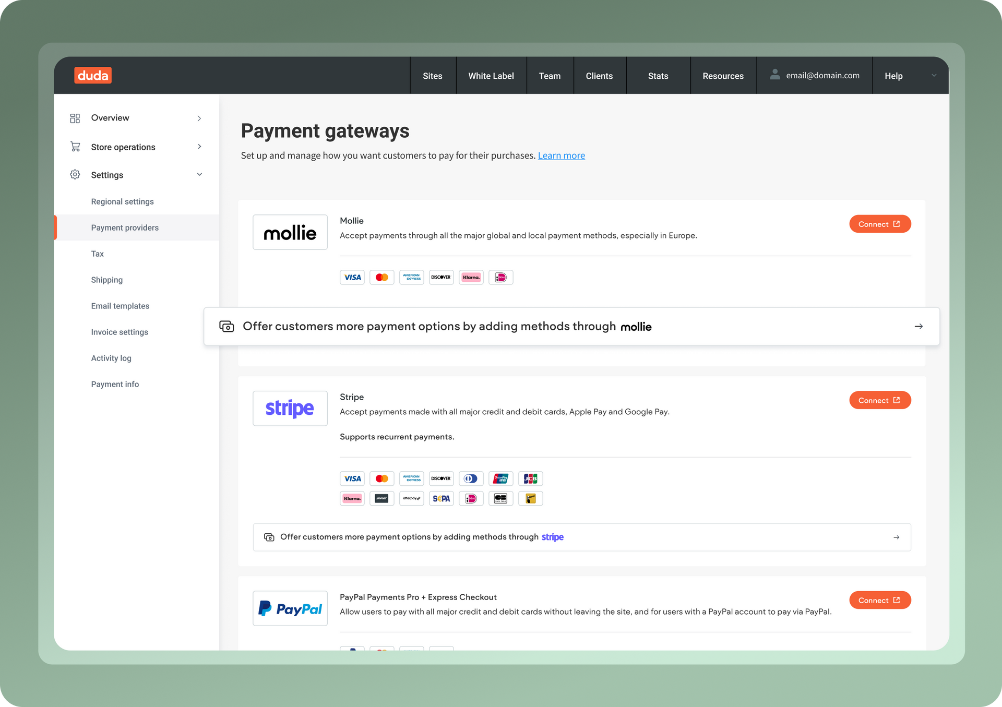
Task: Click the SEPA icon under Stripe
Action: click(x=442, y=498)
